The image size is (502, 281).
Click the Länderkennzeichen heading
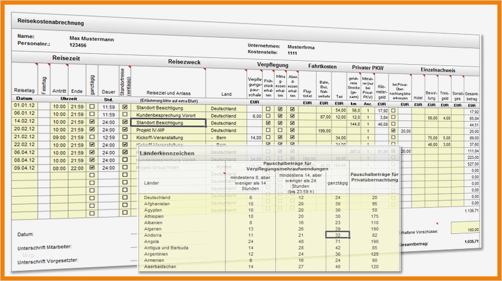pyautogui.click(x=167, y=153)
